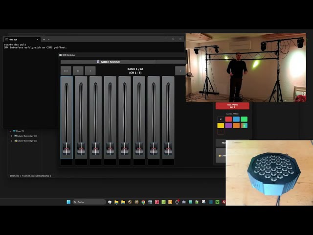The height and width of the screenshot is (235, 313).
Task: Click the X clear-color swatch
Action: click(x=221, y=119)
